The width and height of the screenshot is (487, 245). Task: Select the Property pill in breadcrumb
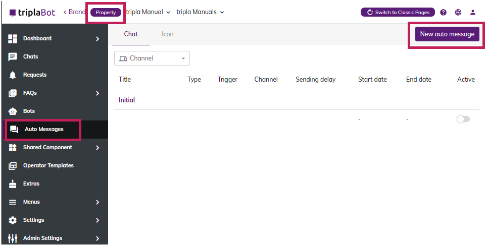[x=106, y=13]
